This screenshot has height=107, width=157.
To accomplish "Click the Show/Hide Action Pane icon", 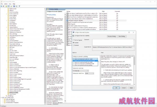I will 16,6.
